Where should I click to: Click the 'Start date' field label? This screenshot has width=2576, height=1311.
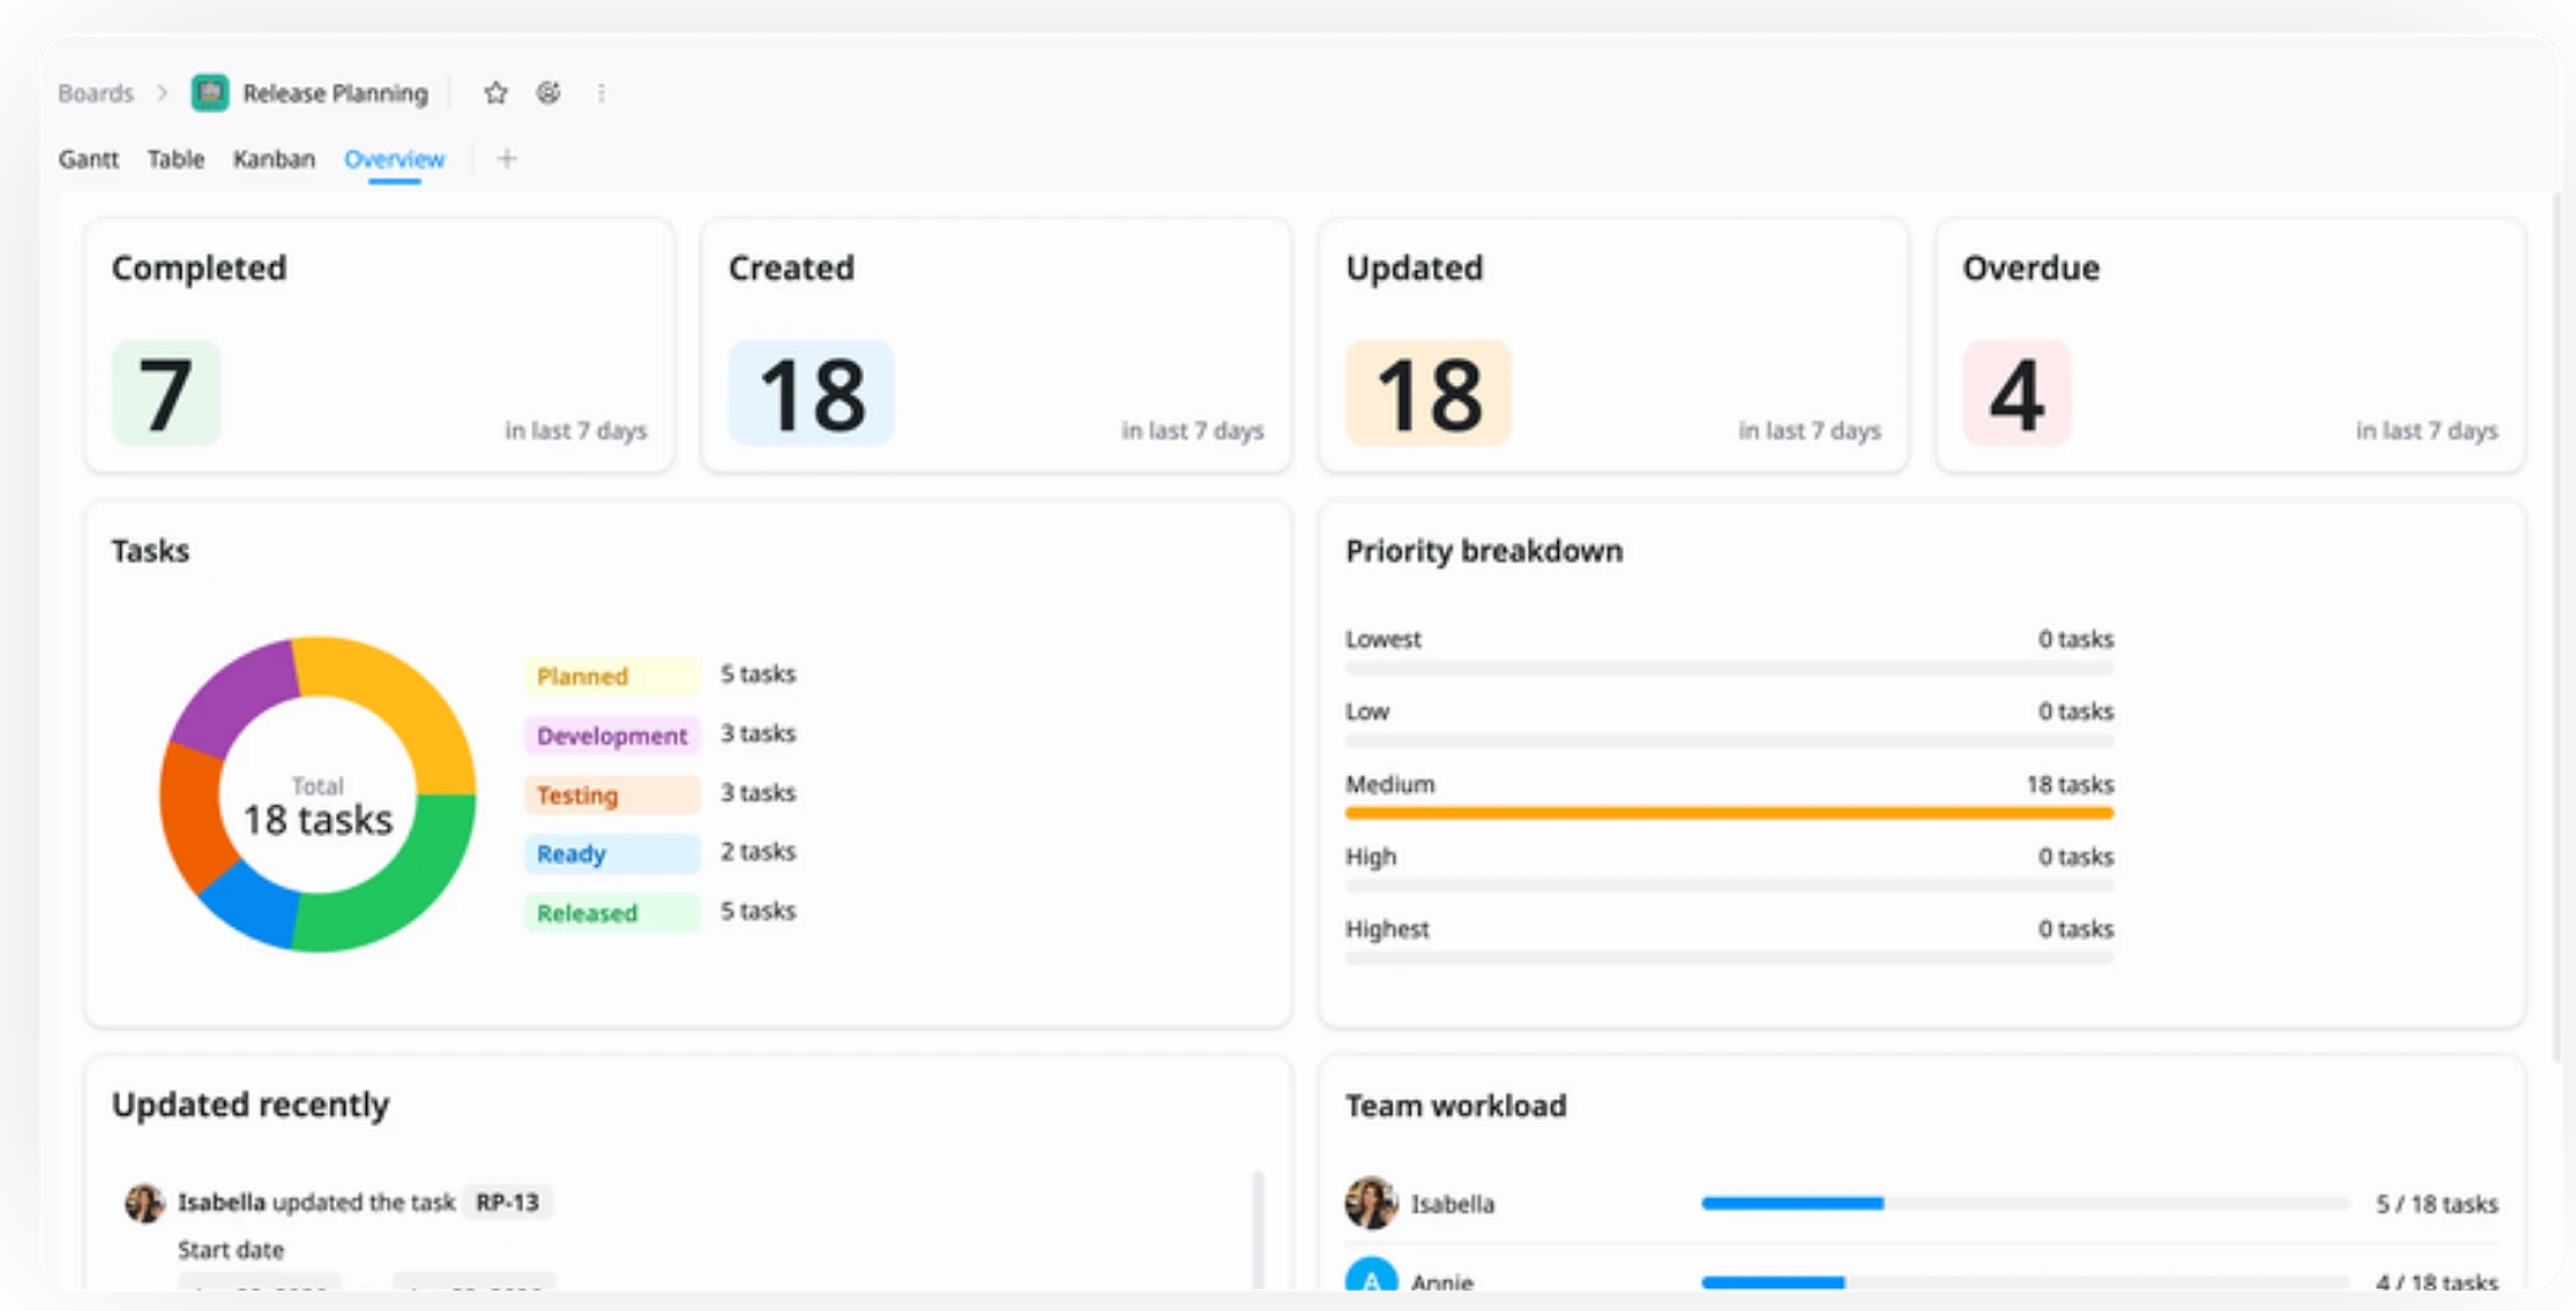click(x=231, y=1250)
